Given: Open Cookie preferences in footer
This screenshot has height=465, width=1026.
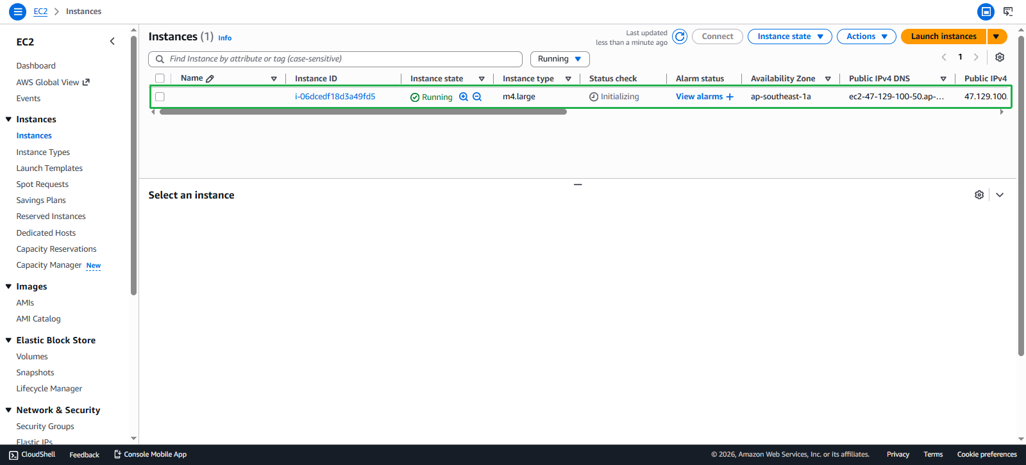Looking at the screenshot, I should (x=987, y=455).
